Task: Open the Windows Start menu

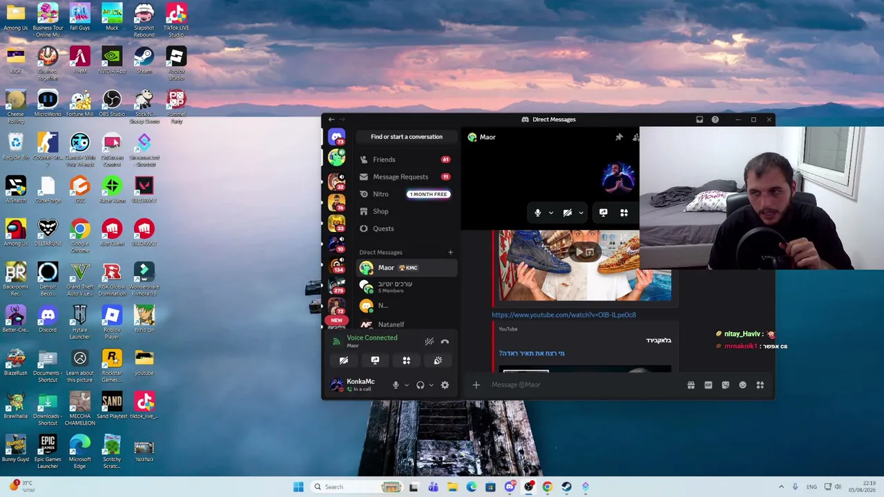Action: (298, 487)
